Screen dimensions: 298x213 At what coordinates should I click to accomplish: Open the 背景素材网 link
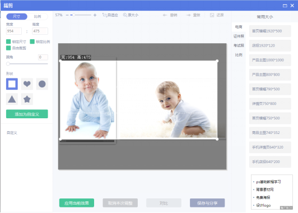click(265, 189)
